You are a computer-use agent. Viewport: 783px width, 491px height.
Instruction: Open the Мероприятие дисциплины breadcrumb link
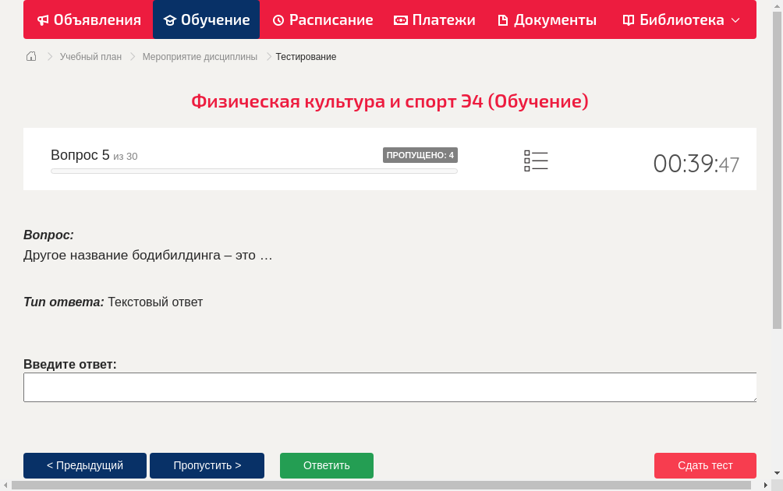pyautogui.click(x=199, y=56)
